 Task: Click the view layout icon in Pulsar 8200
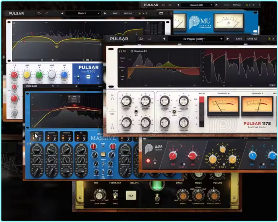pos(161,13)
